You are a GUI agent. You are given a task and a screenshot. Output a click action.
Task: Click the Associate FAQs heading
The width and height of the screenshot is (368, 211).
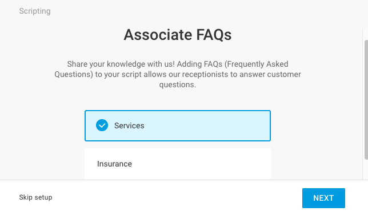click(x=178, y=35)
